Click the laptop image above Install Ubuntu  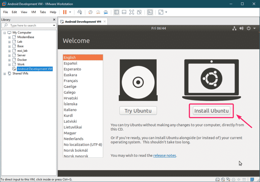(212, 80)
